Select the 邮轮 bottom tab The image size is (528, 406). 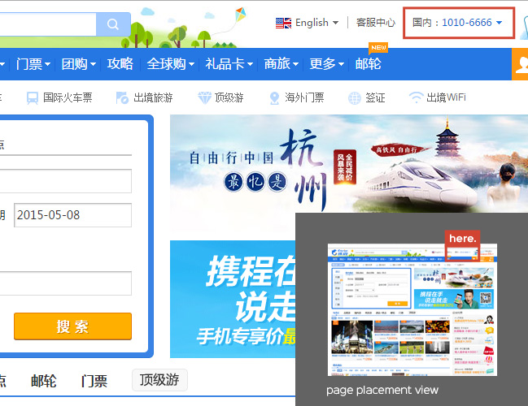click(44, 381)
